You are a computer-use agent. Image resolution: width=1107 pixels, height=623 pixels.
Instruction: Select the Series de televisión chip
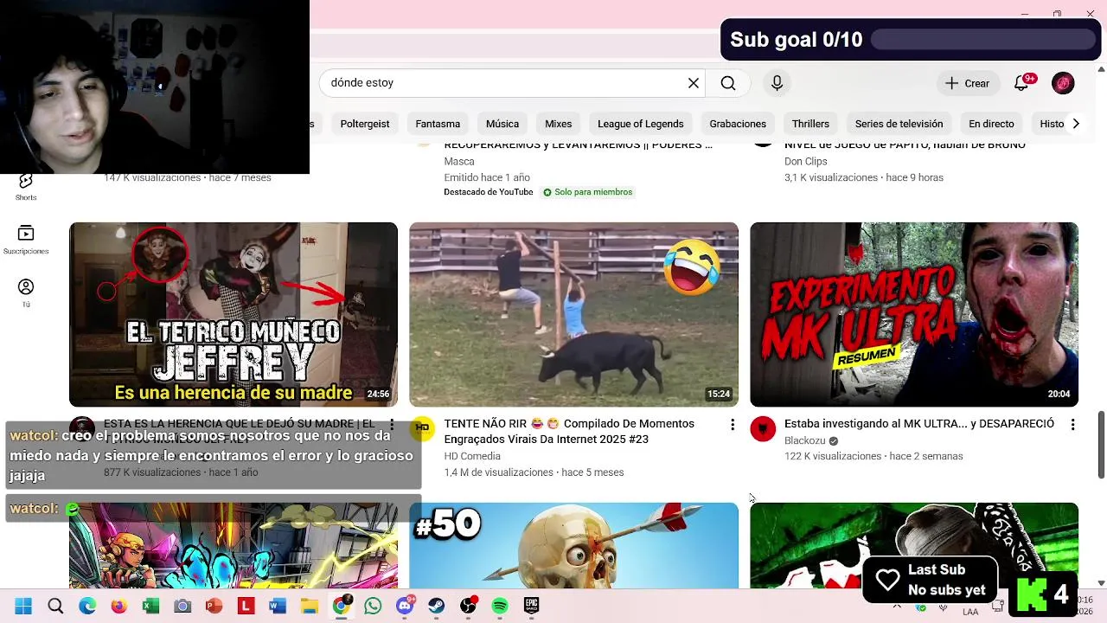point(899,124)
